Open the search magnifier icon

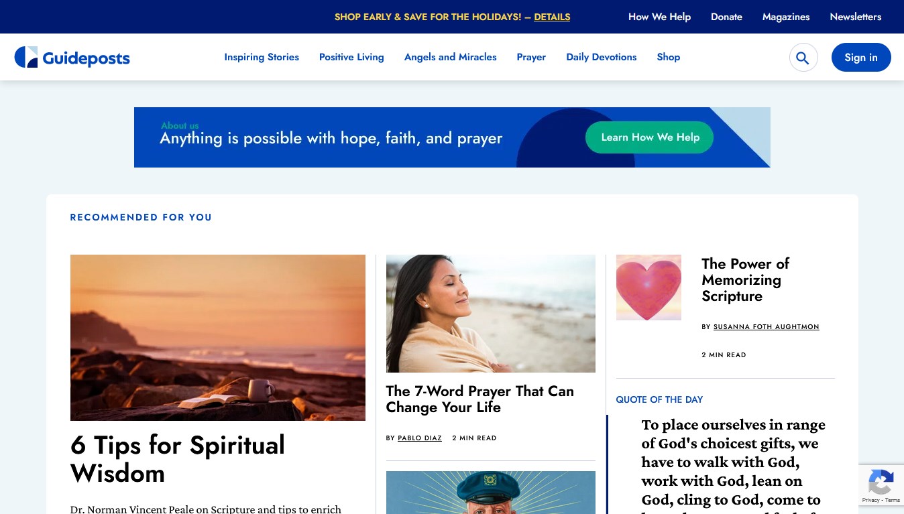pyautogui.click(x=803, y=58)
